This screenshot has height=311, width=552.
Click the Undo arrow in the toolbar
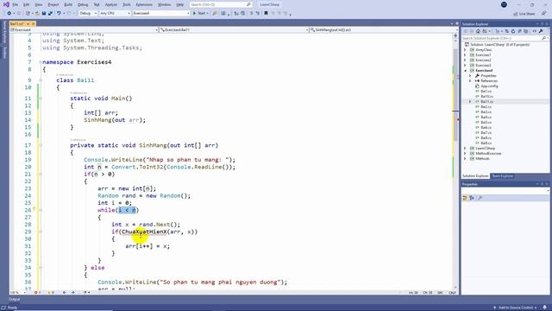(x=59, y=14)
